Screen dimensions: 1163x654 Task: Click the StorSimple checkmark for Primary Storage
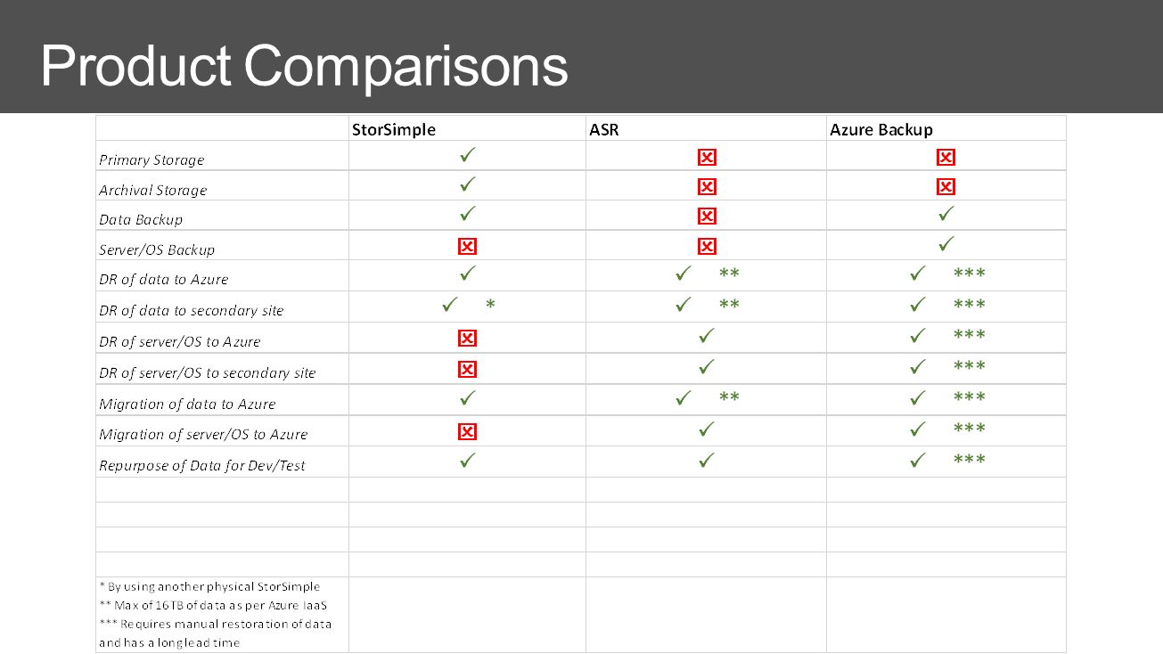pos(467,156)
